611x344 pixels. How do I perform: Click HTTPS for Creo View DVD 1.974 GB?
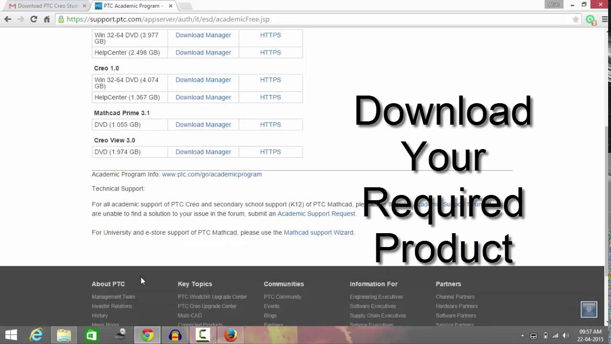(270, 152)
